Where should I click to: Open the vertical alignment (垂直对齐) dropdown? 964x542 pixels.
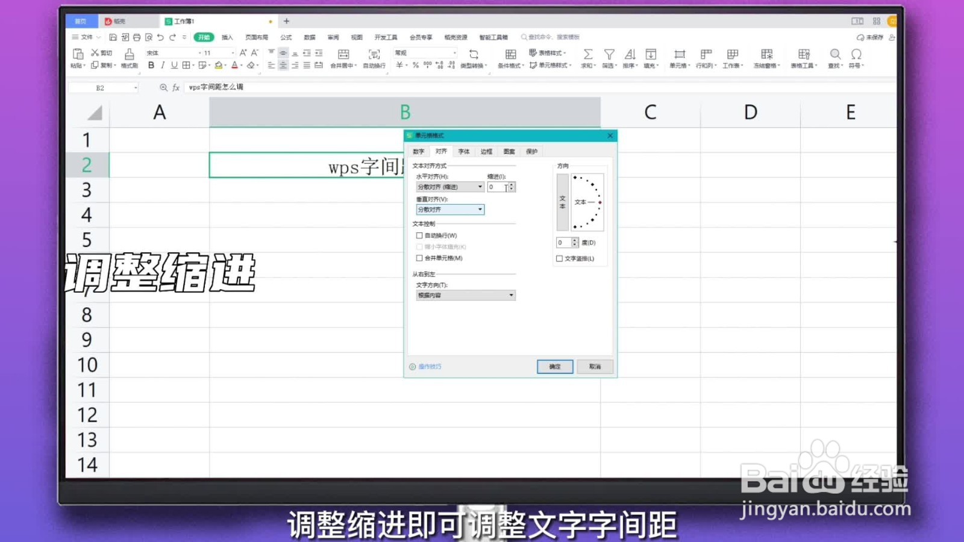(480, 210)
